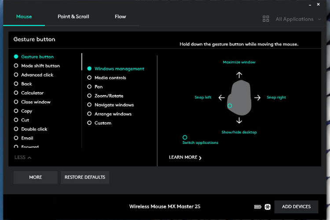Click the Snap right gesture label
Screen dimensions: 330x220
(276, 97)
